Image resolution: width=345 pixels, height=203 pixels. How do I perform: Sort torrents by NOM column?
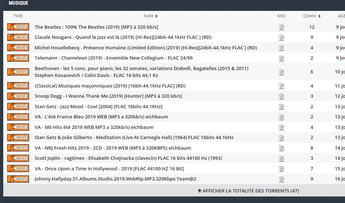click(151, 16)
